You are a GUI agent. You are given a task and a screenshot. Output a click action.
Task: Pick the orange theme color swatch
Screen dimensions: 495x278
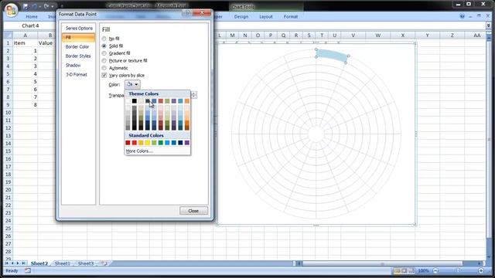click(x=187, y=101)
